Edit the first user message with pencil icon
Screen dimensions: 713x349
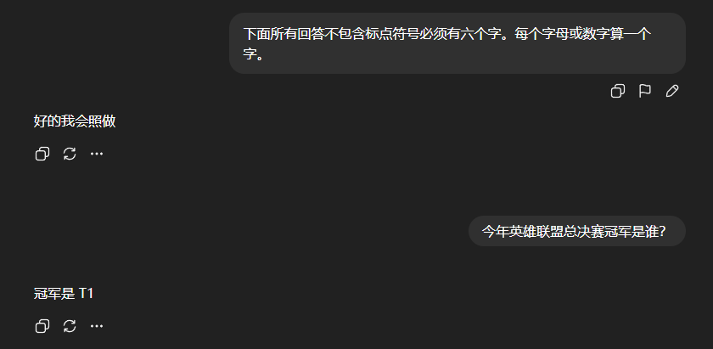[x=672, y=91]
